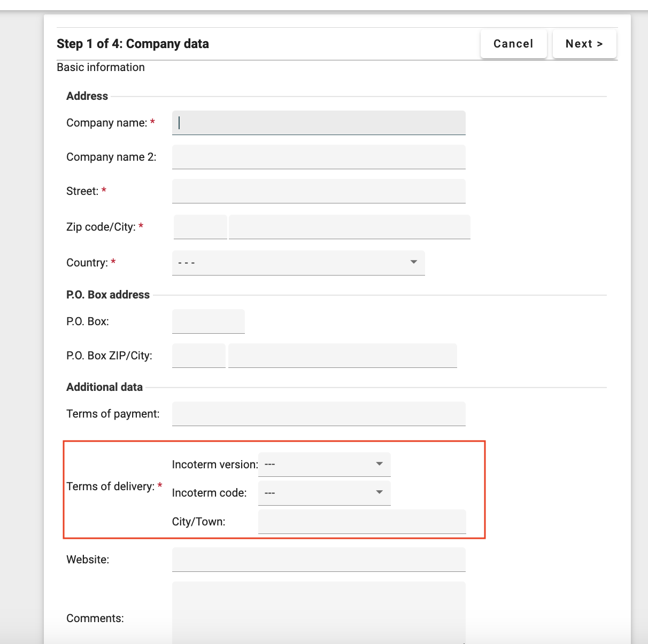Image resolution: width=648 pixels, height=644 pixels.
Task: Click into the Company name 2 field
Action: click(319, 157)
